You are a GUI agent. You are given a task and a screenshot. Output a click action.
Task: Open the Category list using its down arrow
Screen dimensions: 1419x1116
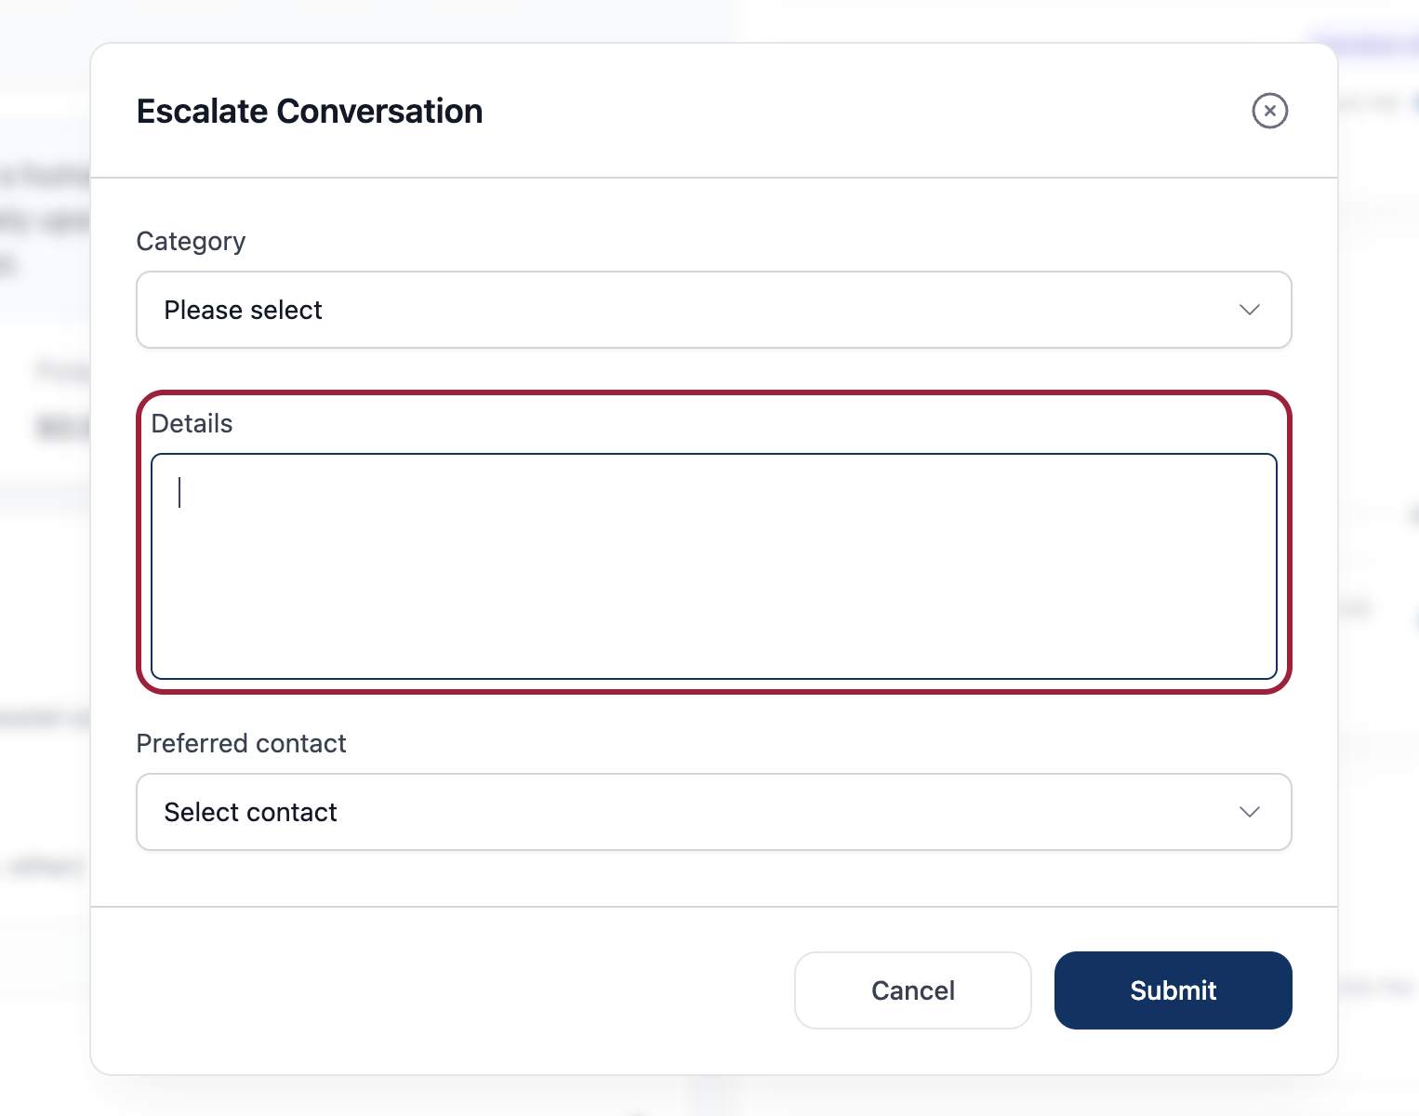click(1250, 310)
